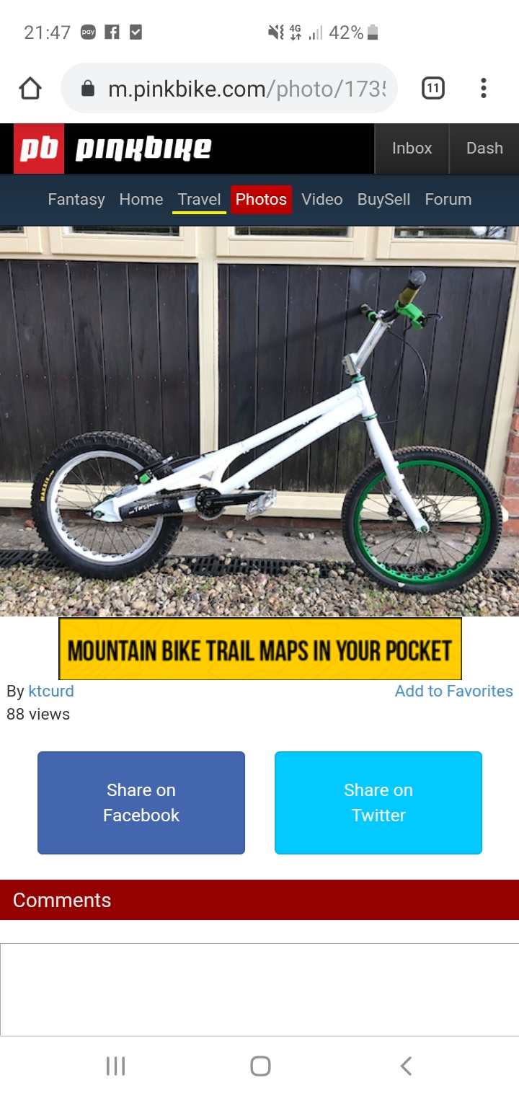Tap the Android recent apps icon
Image resolution: width=519 pixels, height=1096 pixels.
pos(115,1066)
